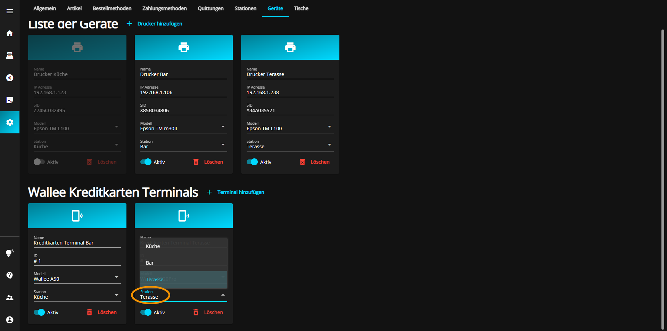
Task: Edit the Name field Drucker Küche
Action: click(77, 73)
